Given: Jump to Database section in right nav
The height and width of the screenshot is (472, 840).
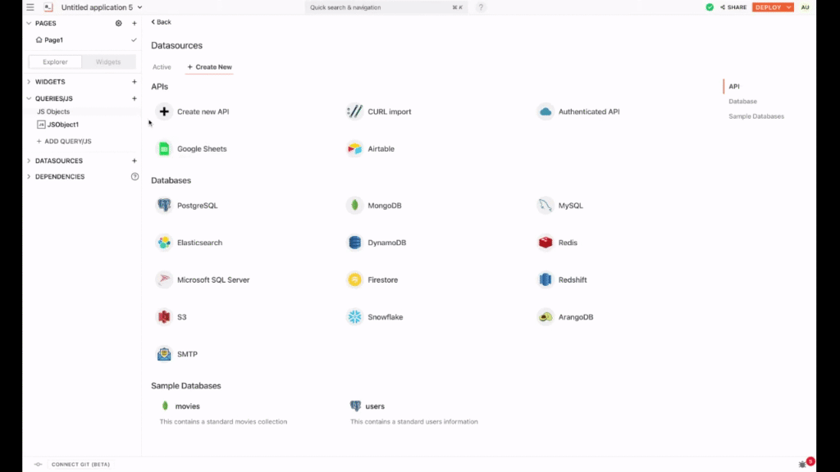Looking at the screenshot, I should [x=742, y=101].
